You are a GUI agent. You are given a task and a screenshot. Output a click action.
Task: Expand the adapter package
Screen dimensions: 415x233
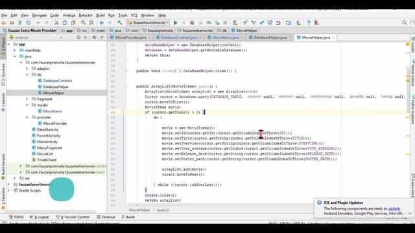tap(27, 69)
